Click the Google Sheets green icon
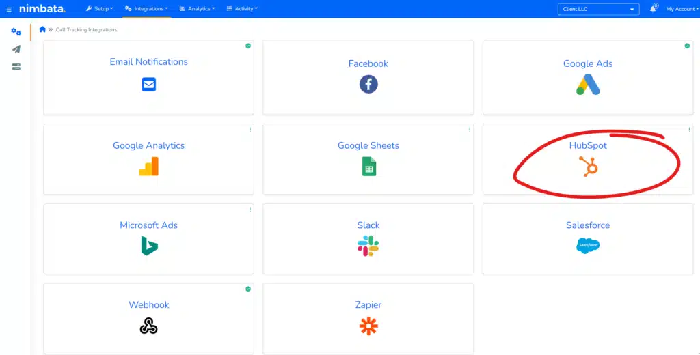The image size is (700, 355). coord(368,167)
